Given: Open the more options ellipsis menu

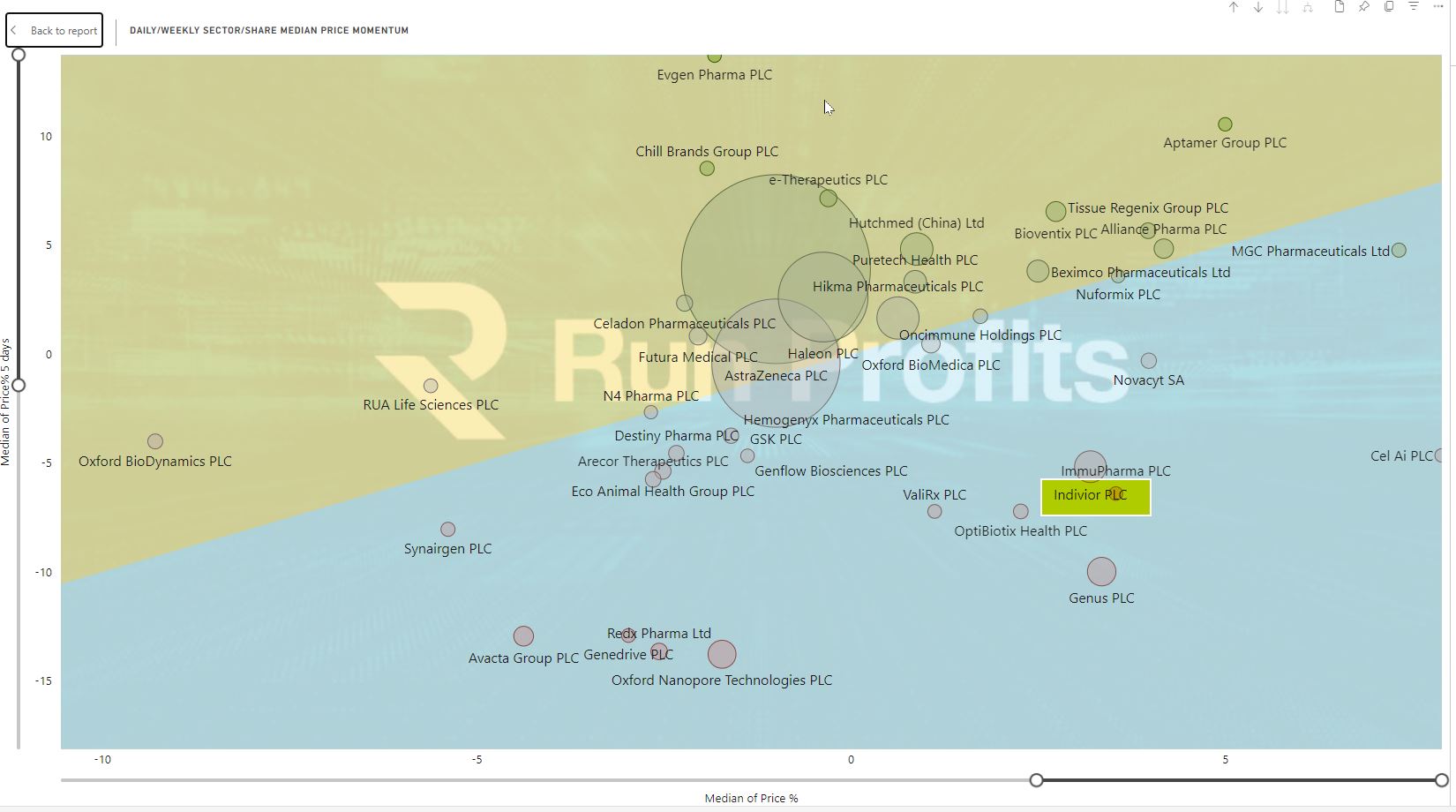Looking at the screenshot, I should pos(1438,7).
